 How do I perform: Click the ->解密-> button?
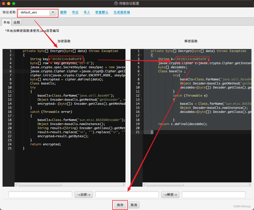[170, 195]
